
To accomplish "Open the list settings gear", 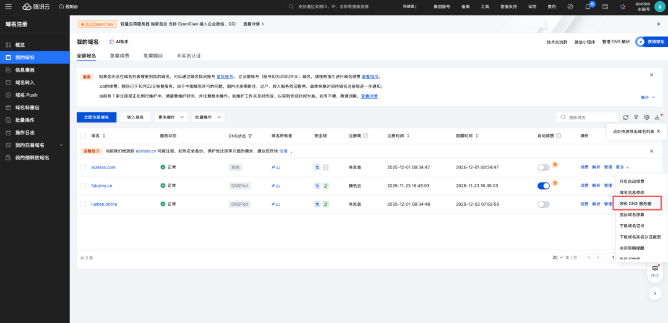I will point(646,117).
